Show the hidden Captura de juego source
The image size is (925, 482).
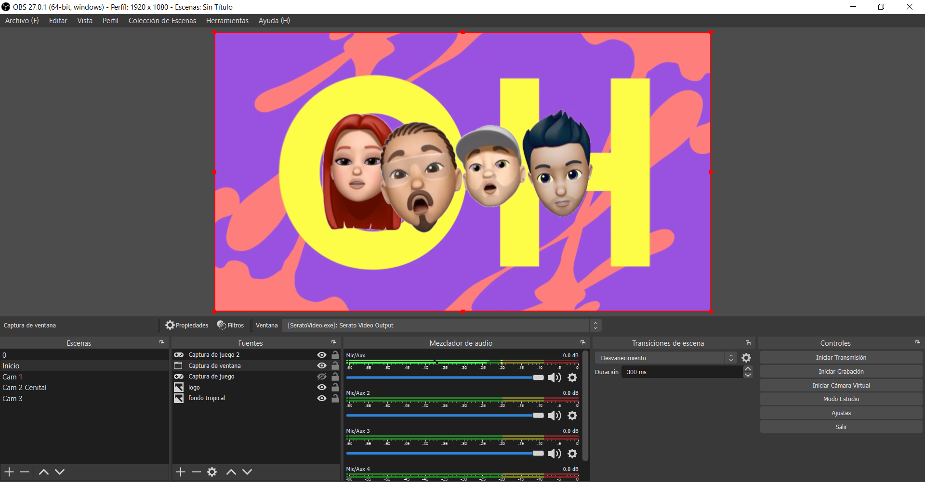[x=322, y=377]
